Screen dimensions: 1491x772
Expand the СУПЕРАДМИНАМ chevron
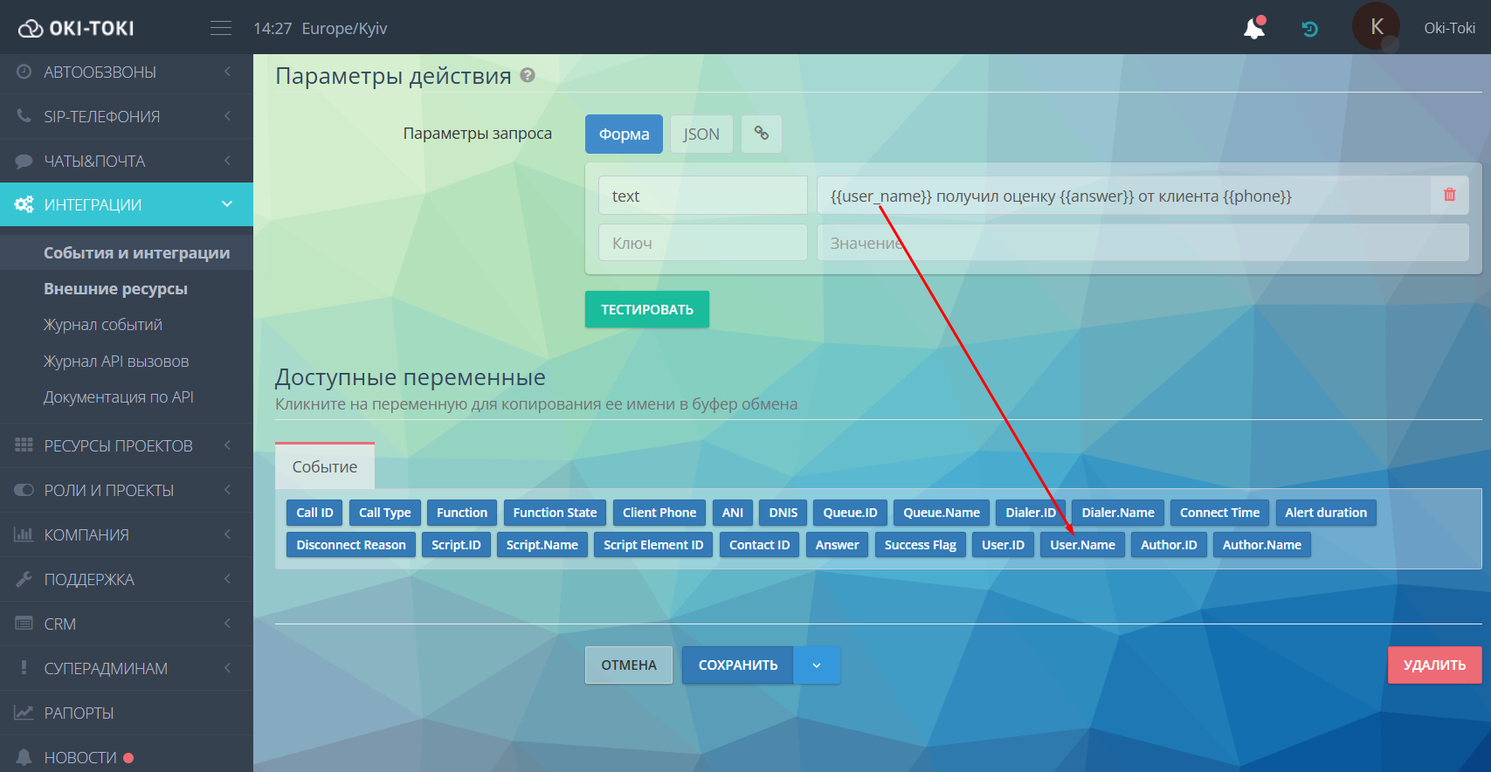[x=227, y=668]
